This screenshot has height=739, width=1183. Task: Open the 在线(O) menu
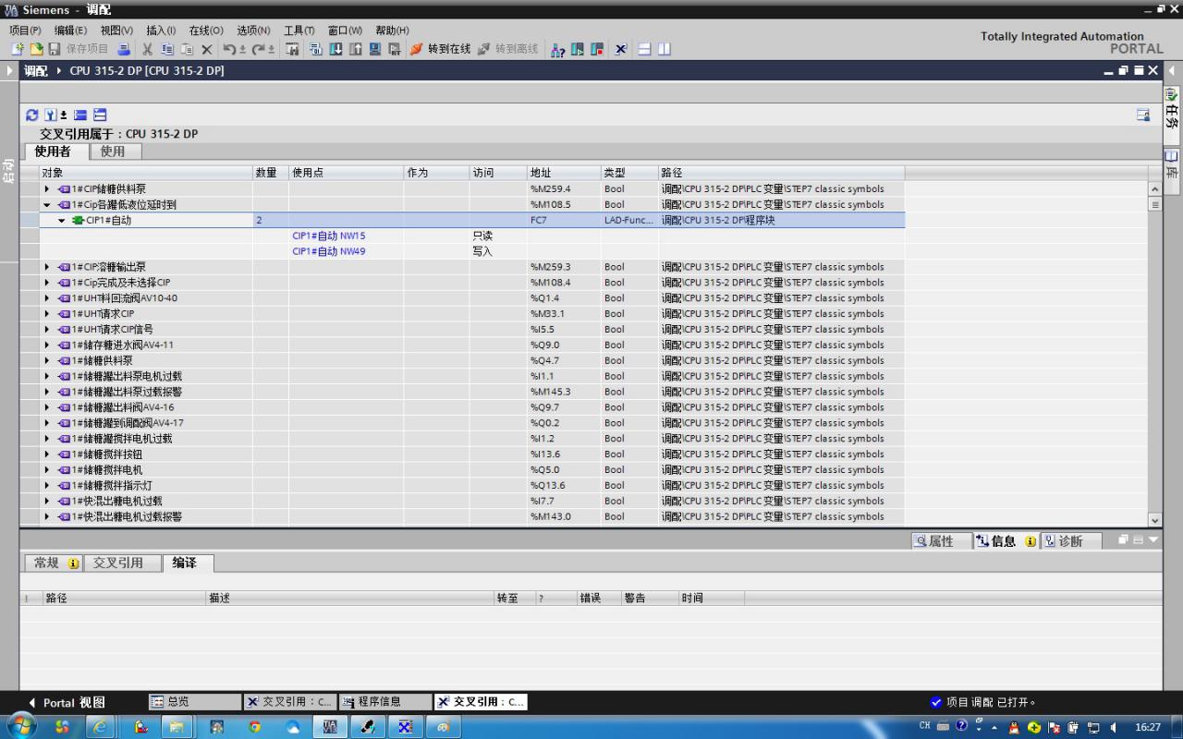coord(206,30)
